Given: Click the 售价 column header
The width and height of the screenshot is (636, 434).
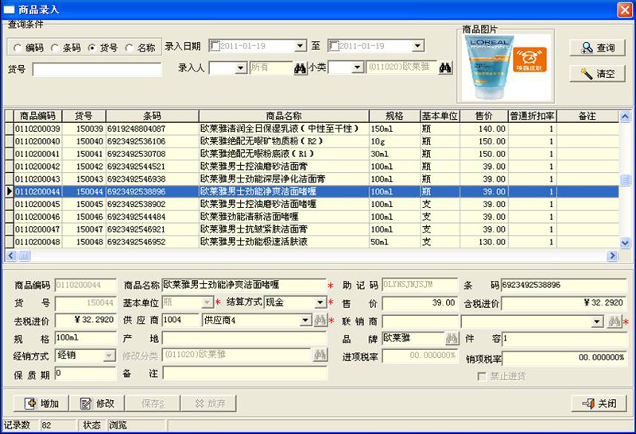Looking at the screenshot, I should click(x=484, y=116).
